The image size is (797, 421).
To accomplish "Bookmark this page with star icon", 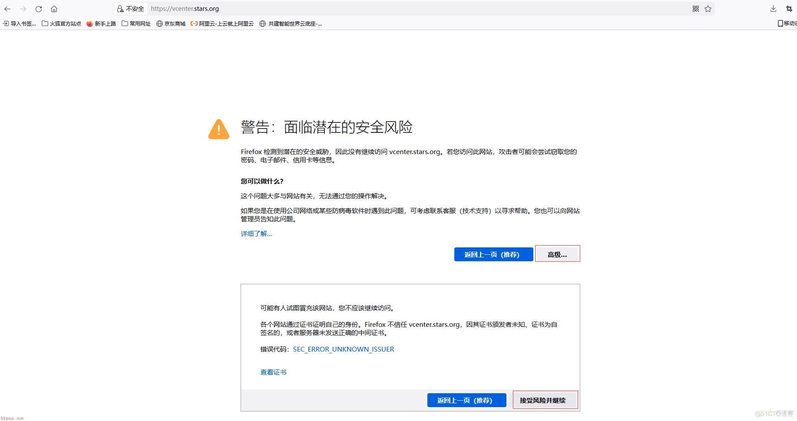I will coord(708,9).
